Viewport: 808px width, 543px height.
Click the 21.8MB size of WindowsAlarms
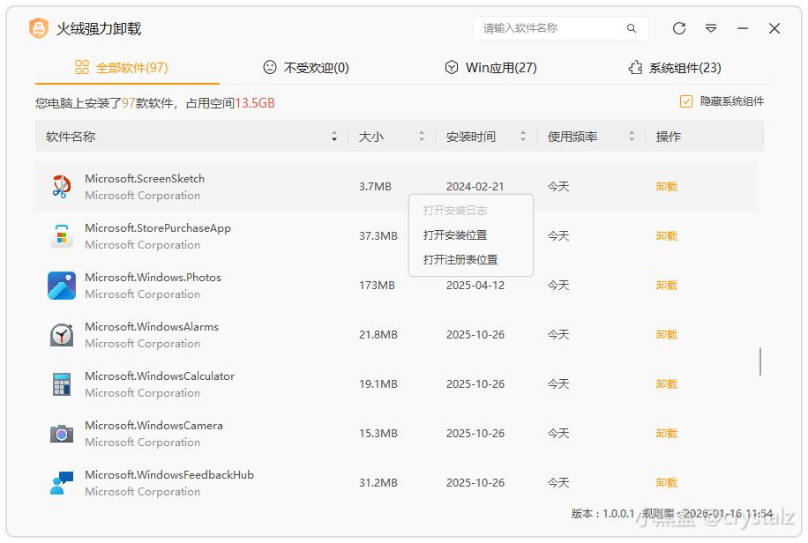pos(378,335)
